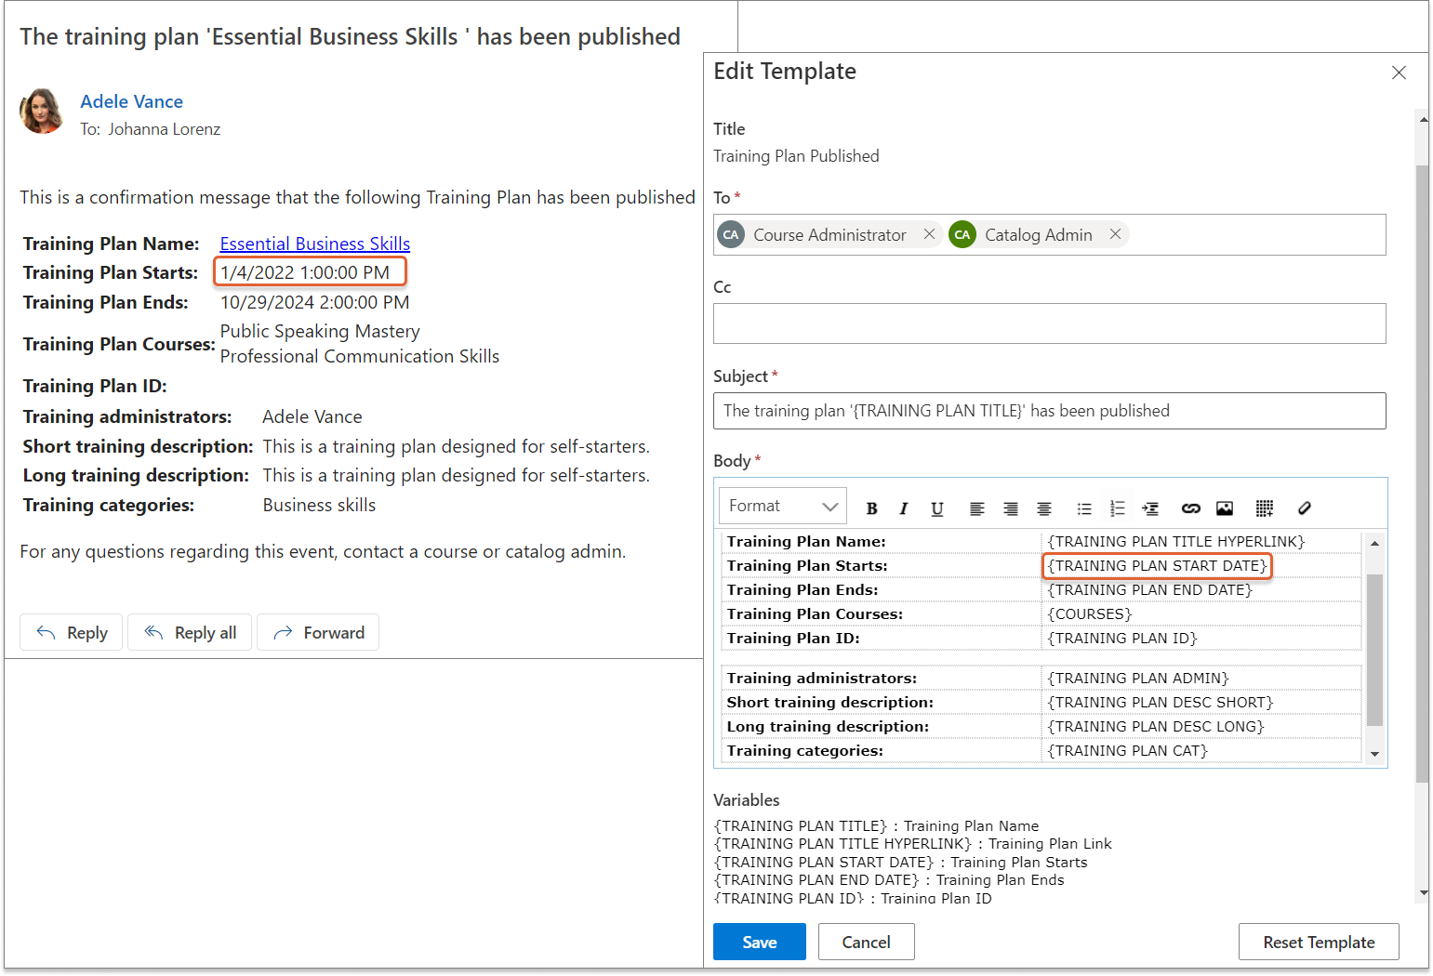
Task: Insert a bulleted list
Action: click(1083, 508)
